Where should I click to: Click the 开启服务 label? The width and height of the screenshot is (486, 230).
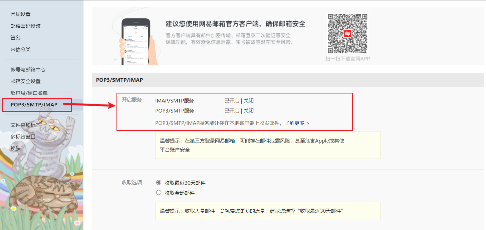pyautogui.click(x=133, y=100)
